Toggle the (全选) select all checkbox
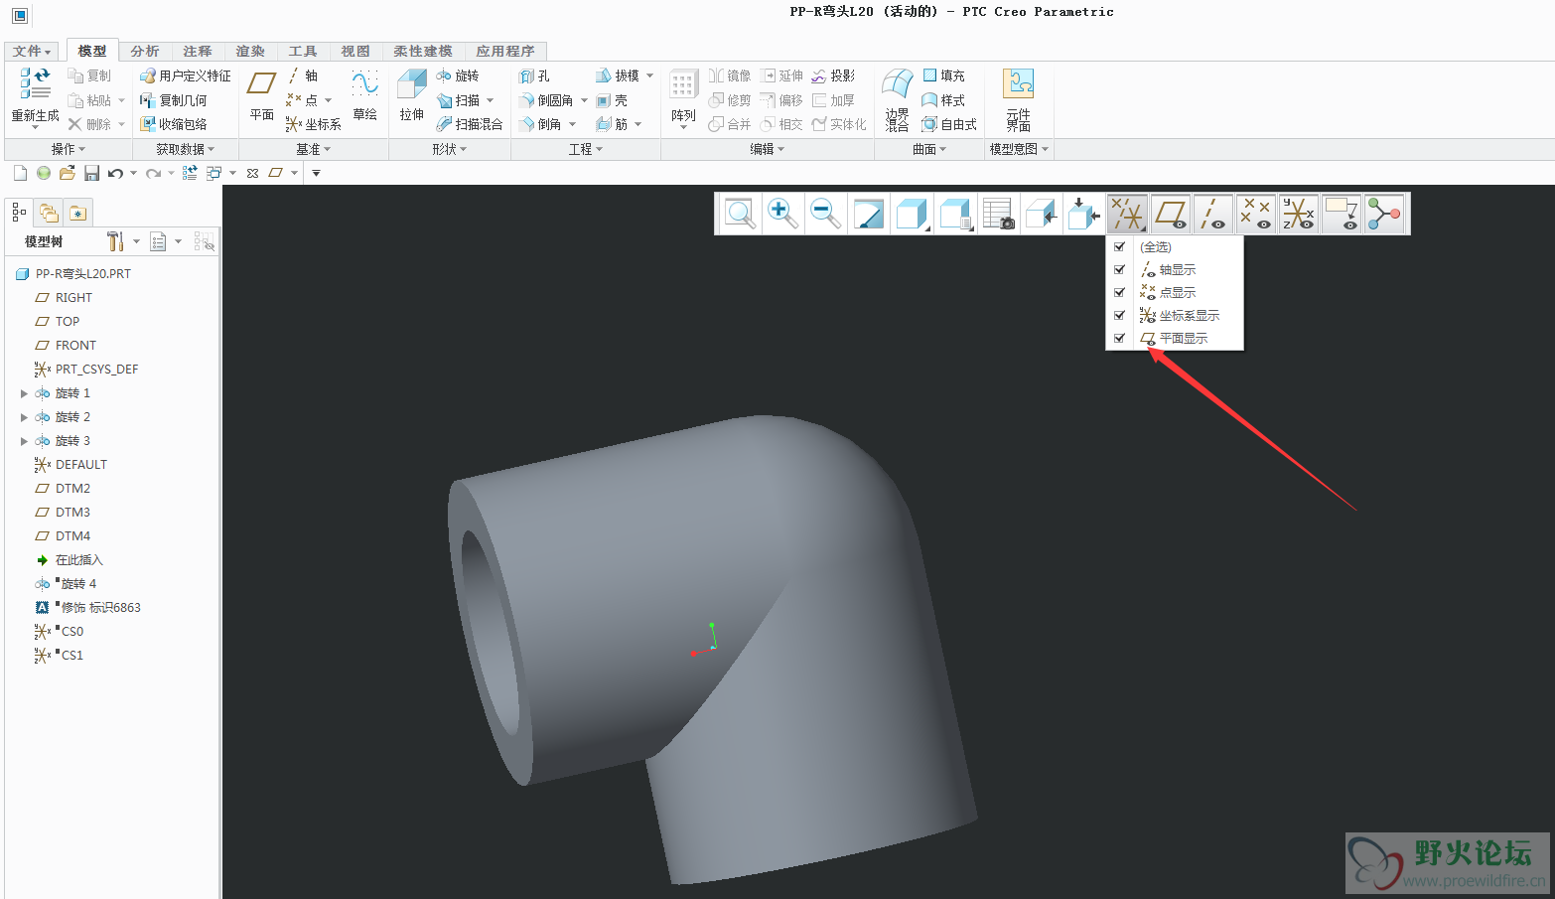 [1119, 247]
